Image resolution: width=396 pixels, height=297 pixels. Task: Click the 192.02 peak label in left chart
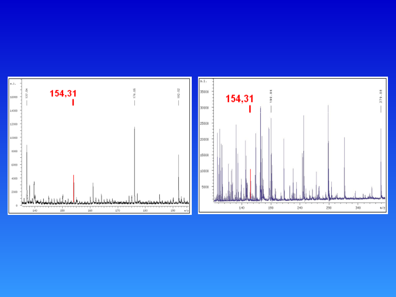tap(179, 94)
